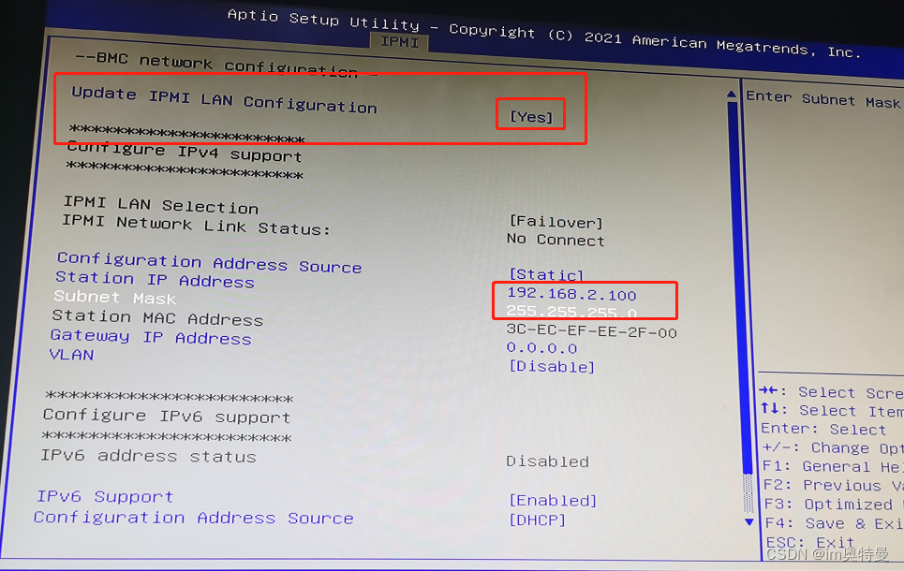Edit the 0.0.0.0 gateway address field
The width and height of the screenshot is (904, 571).
(541, 347)
